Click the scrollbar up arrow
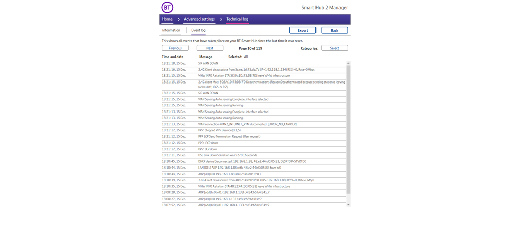510x250 pixels. [349, 64]
